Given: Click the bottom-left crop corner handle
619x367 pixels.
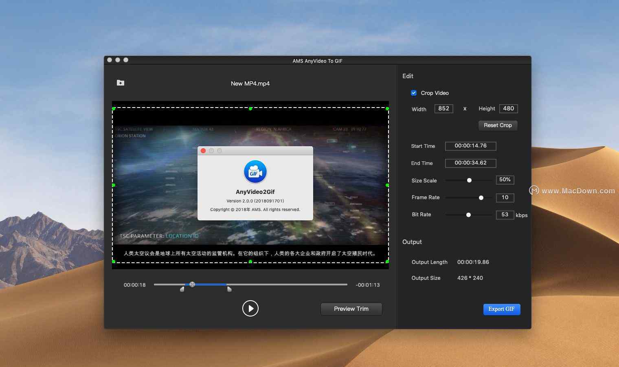Looking at the screenshot, I should [114, 262].
